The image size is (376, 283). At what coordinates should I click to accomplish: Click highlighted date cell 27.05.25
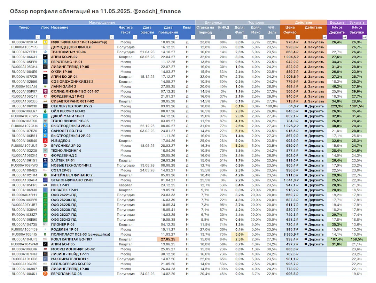click(168, 239)
